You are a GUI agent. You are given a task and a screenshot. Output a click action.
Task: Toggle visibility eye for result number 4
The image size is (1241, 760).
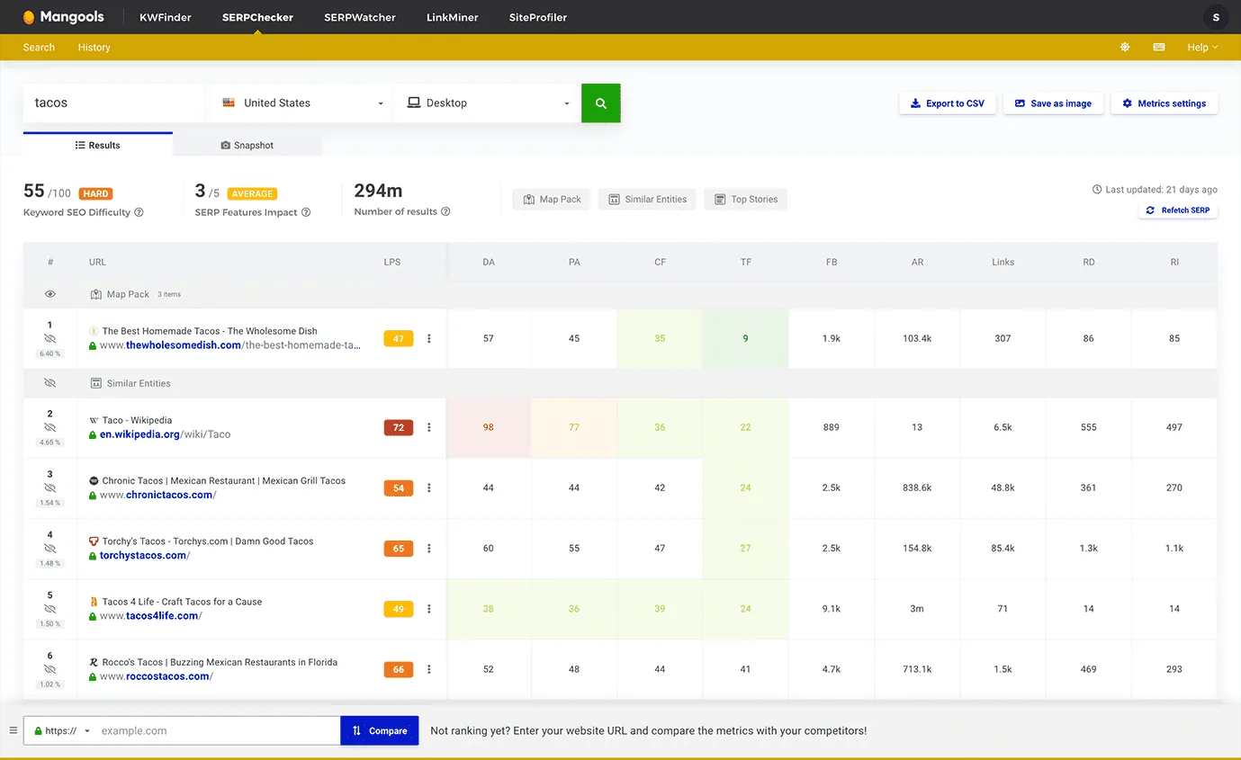[x=50, y=549]
